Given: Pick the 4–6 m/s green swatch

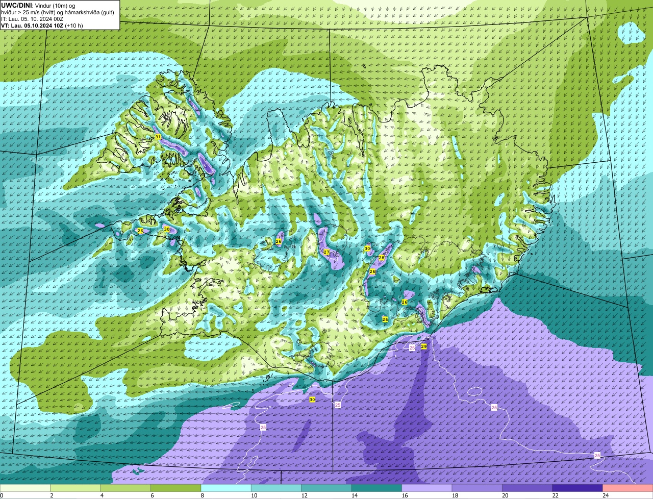Looking at the screenshot, I should (x=125, y=488).
